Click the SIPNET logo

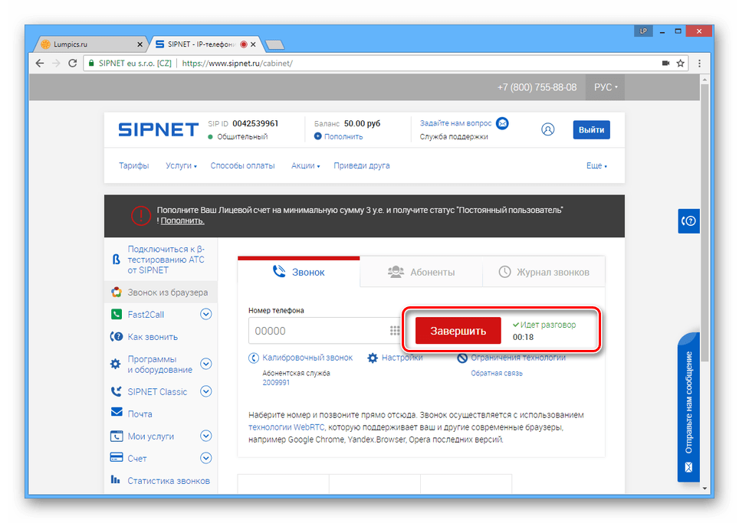tap(158, 129)
